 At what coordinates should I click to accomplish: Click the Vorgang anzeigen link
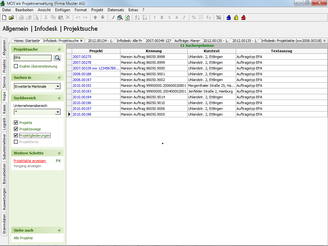pyautogui.click(x=28, y=166)
